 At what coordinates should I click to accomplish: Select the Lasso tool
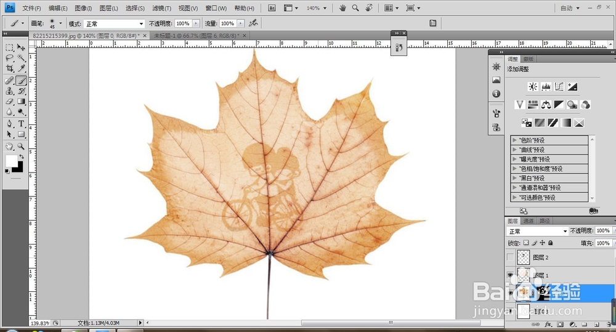tap(9, 58)
